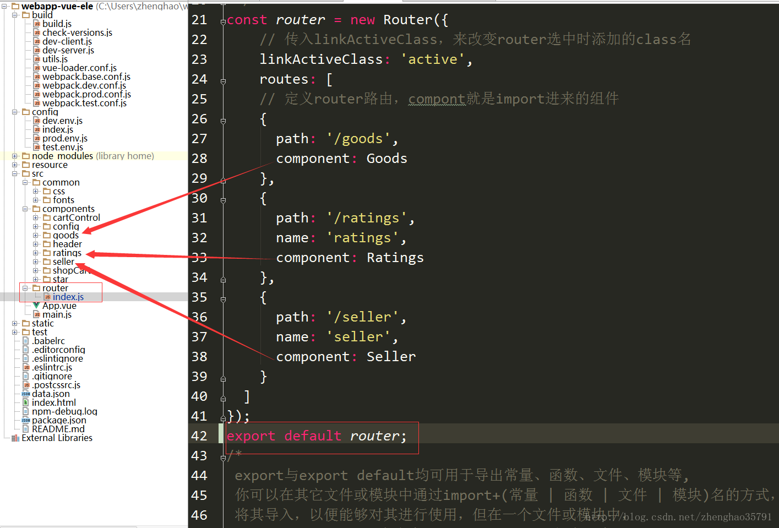Click the file icon beside npm-debug.log
This screenshot has height=528, width=779.
click(26, 411)
